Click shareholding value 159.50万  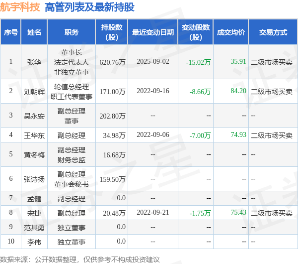(113, 179)
